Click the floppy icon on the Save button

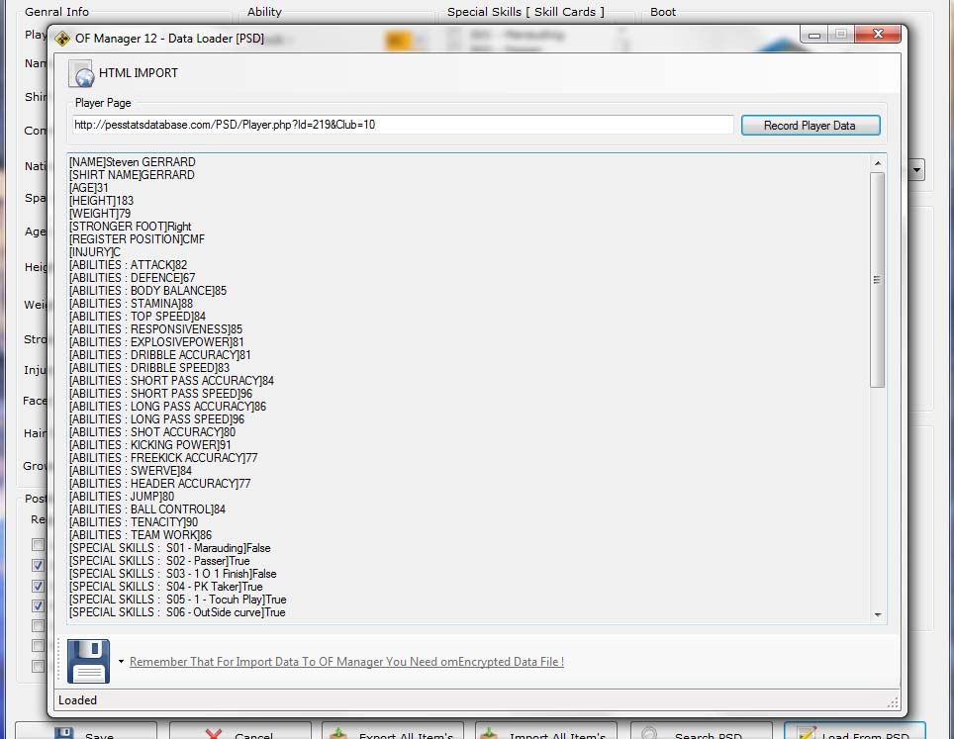click(63, 732)
